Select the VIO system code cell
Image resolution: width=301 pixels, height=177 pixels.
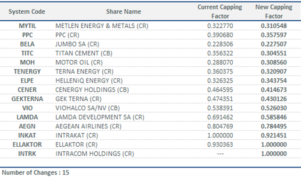[27, 108]
